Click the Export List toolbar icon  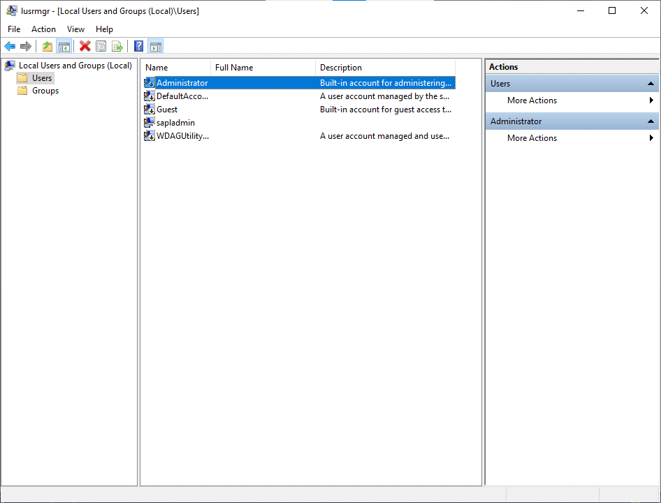117,46
